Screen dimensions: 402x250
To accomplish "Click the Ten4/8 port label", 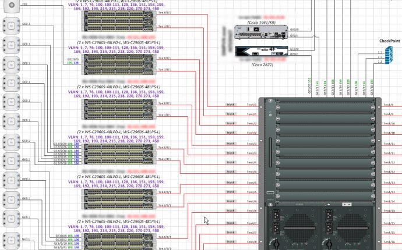I will point(252,242).
